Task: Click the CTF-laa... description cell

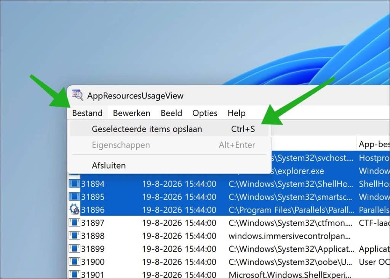Action: click(374, 223)
